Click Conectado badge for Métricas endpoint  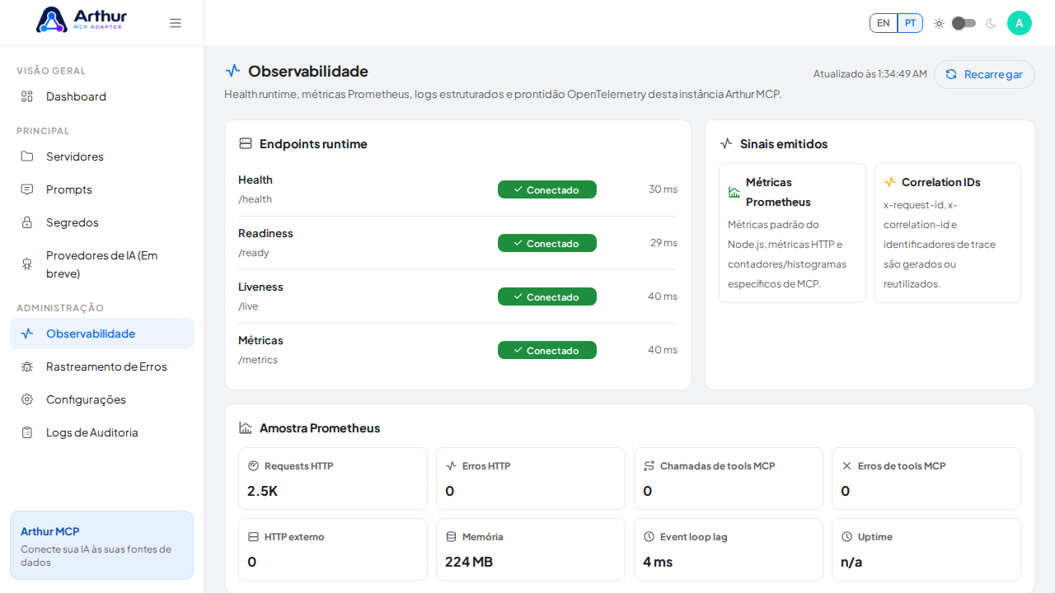(547, 350)
